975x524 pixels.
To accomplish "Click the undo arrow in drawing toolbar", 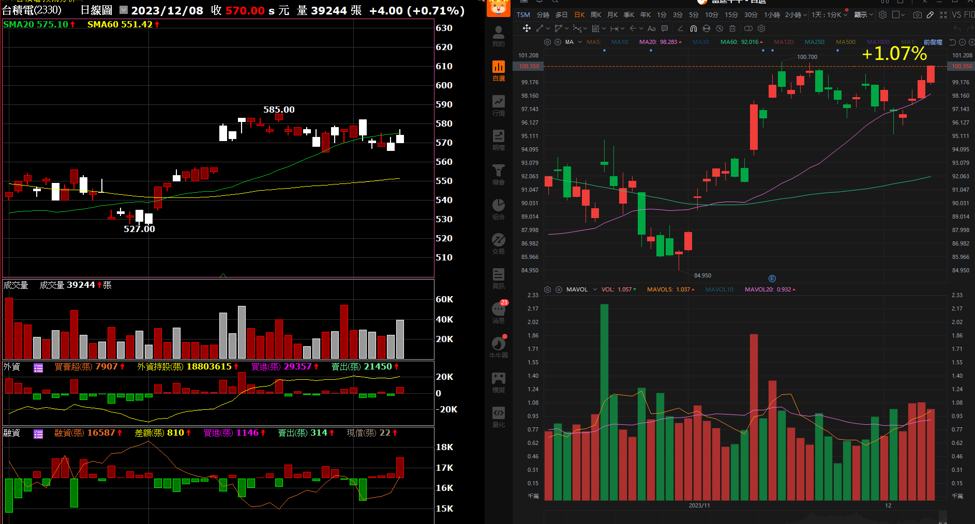I will tap(957, 28).
